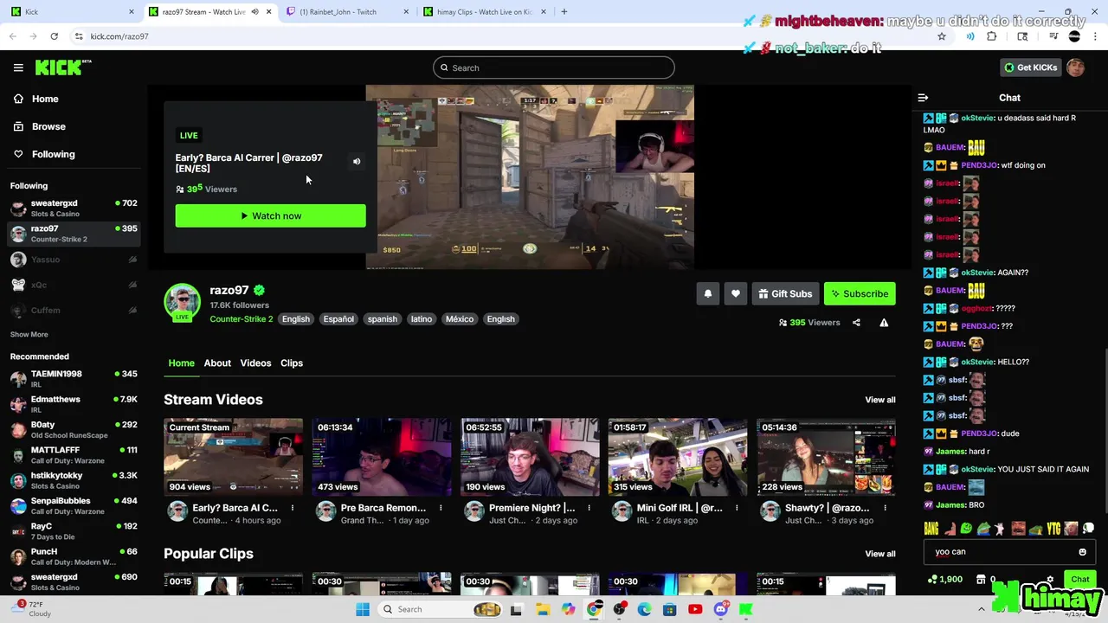Open Windows Start menu
1108x623 pixels.
click(363, 609)
